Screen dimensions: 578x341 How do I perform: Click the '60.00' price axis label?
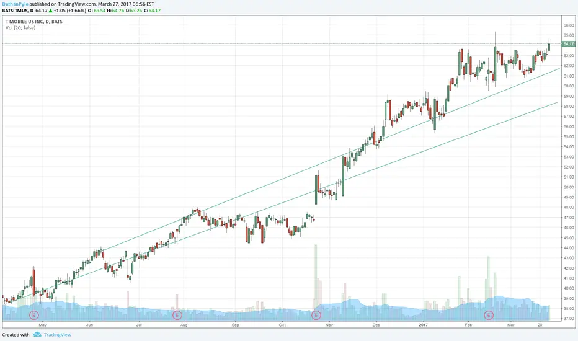click(569, 86)
